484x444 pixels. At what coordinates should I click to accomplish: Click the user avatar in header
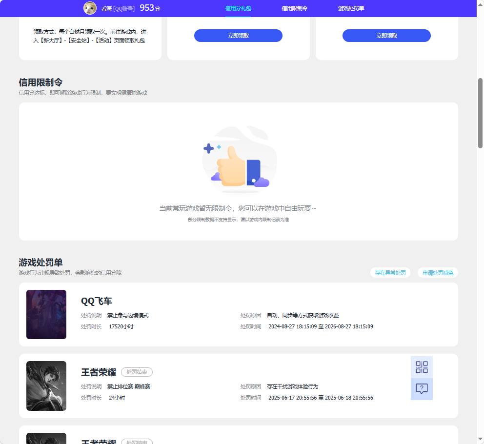[90, 8]
